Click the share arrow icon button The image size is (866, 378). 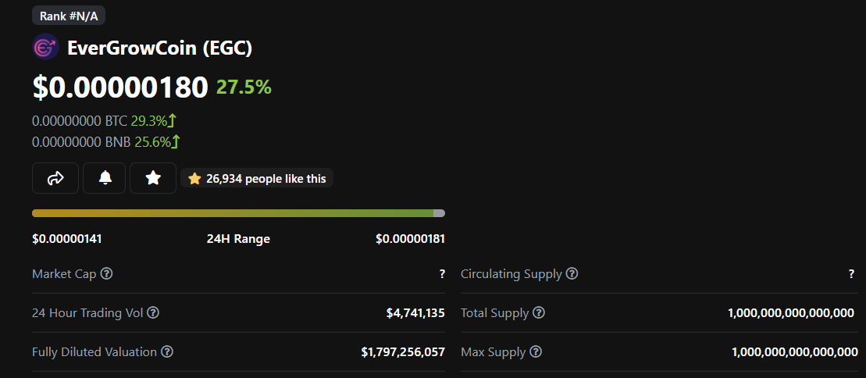click(55, 178)
